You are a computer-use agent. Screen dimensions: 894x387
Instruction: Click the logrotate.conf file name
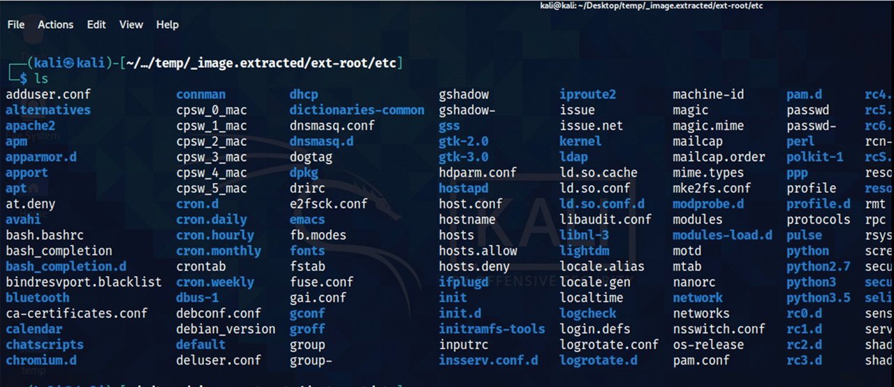609,345
